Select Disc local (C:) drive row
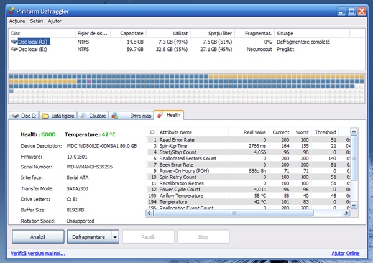 [186, 42]
